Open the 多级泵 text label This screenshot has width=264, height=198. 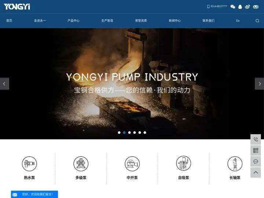[81, 177]
